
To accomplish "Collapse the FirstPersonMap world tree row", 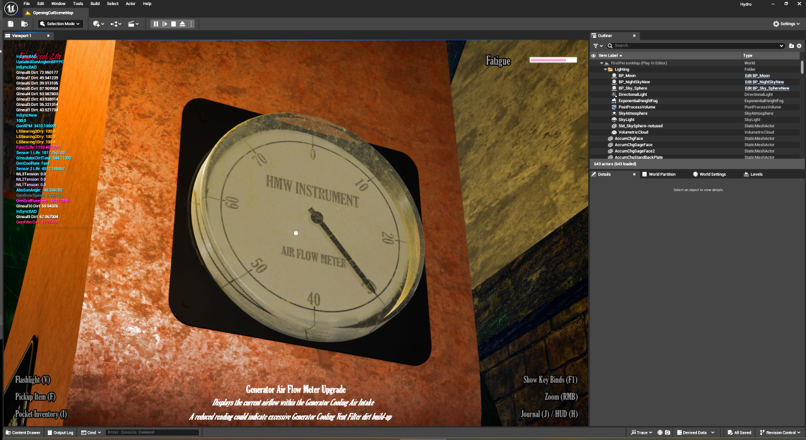I will (601, 63).
